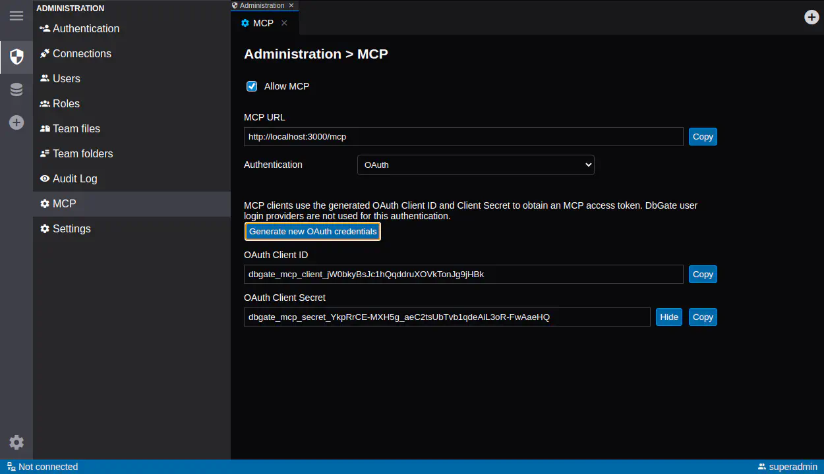The width and height of the screenshot is (824, 474).
Task: Open Authentication in administration menu
Action: click(x=132, y=28)
